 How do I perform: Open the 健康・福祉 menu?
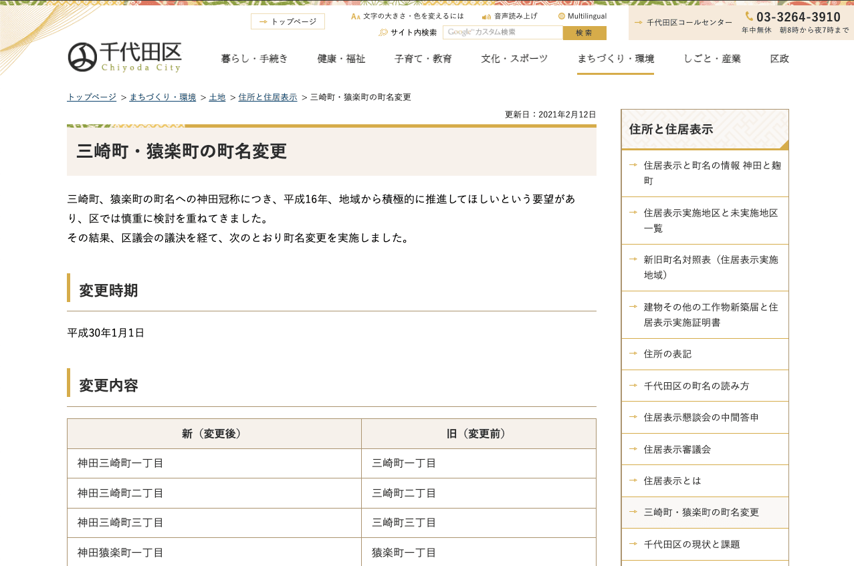pyautogui.click(x=341, y=59)
